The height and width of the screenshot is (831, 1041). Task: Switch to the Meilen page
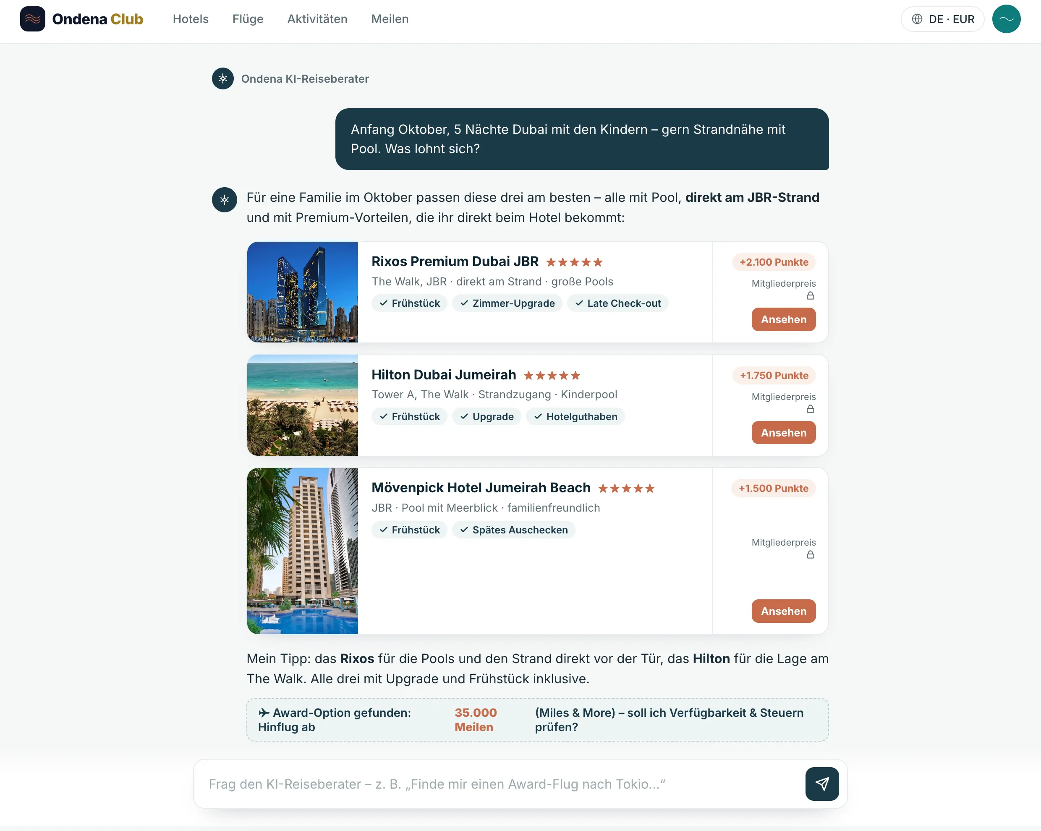(x=390, y=19)
